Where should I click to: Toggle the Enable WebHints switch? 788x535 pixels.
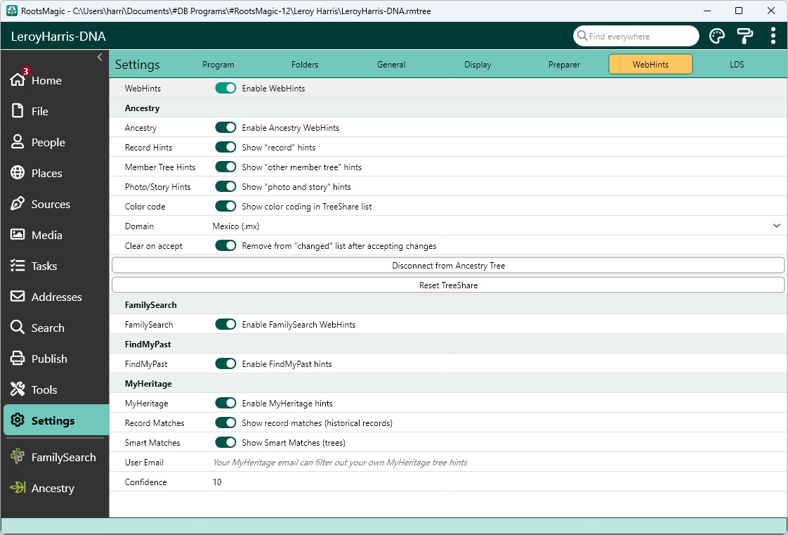(225, 88)
